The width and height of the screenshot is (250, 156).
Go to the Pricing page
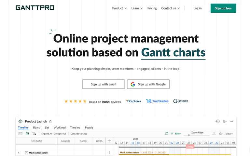click(x=152, y=8)
